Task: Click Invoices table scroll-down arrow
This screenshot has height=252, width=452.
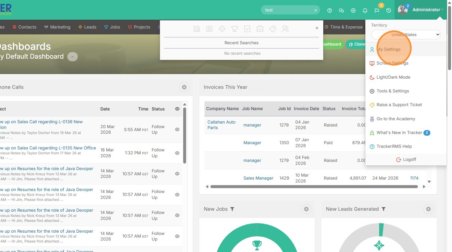Action: 429,182
